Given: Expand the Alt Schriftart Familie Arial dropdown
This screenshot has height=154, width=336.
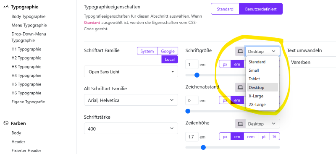Looking at the screenshot, I should pyautogui.click(x=131, y=100).
